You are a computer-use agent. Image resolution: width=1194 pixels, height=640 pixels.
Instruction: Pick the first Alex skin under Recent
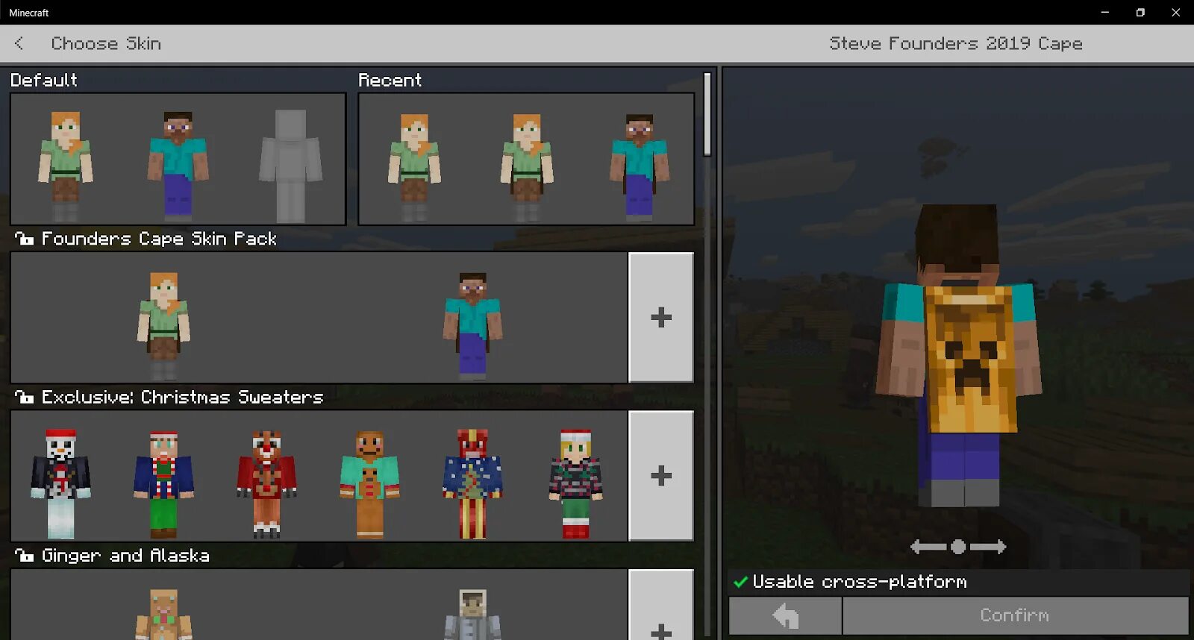coord(414,167)
